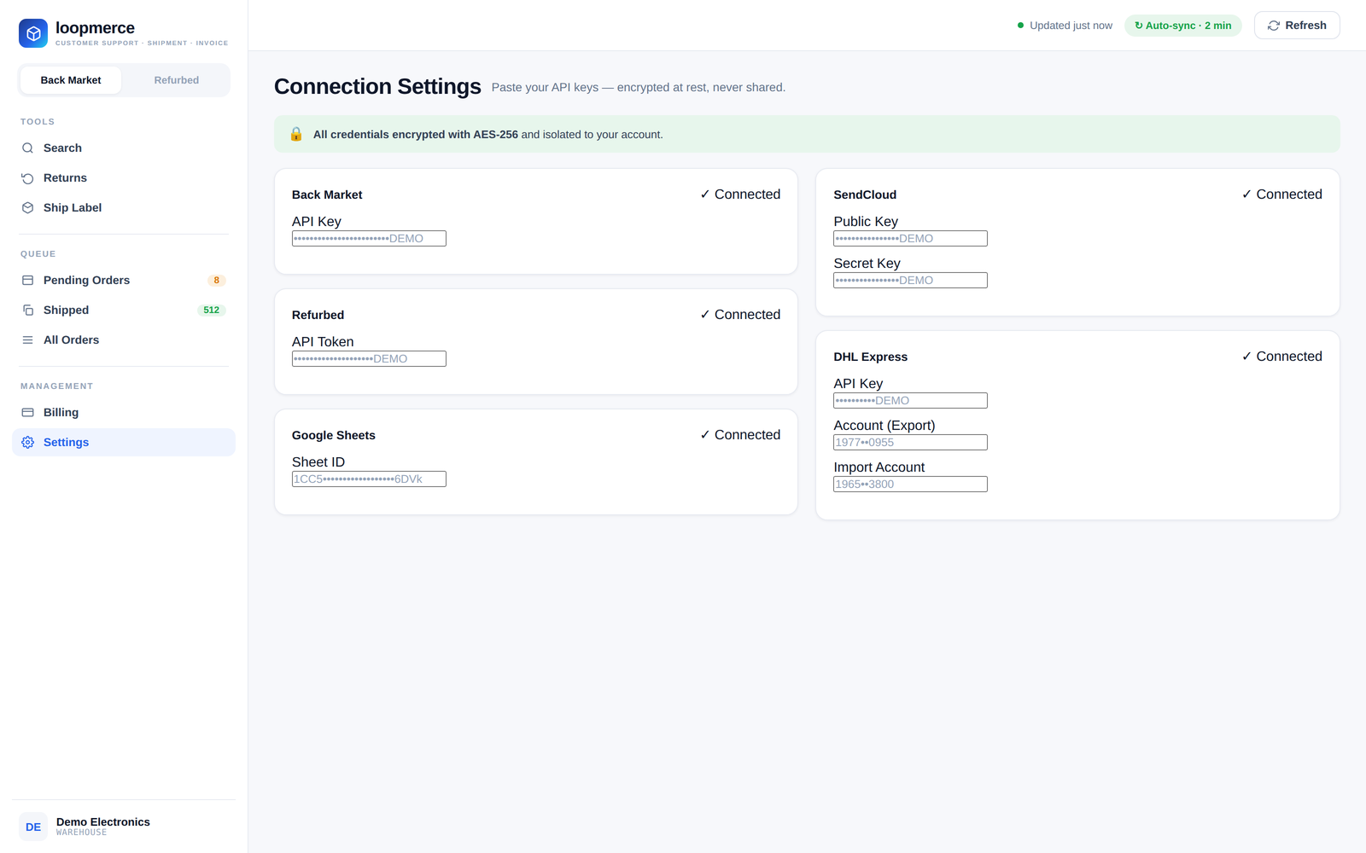Focus the DHL Express API Key field
Image resolution: width=1366 pixels, height=853 pixels.
910,401
